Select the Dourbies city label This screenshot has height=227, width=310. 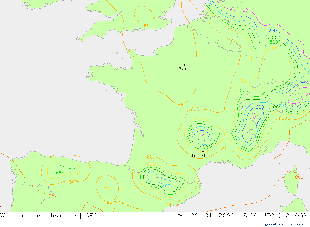[x=203, y=156]
